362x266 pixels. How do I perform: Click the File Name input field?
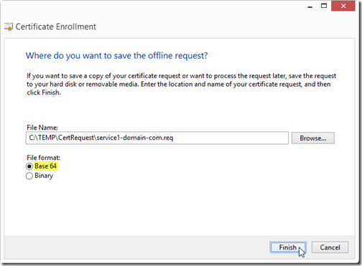click(x=157, y=138)
